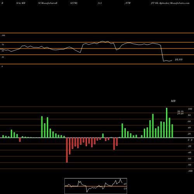Click the RSI axis label 50
Image resolution: width=194 pixels, height=194 pixels.
tap(3, 51)
